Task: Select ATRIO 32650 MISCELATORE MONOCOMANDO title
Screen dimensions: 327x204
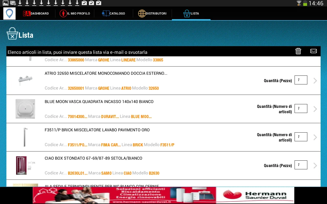Action: pos(106,73)
